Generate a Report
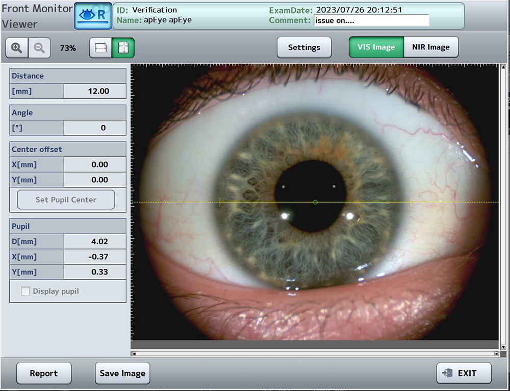510x391 pixels. tap(44, 373)
